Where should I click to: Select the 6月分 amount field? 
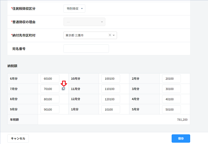coord(50,79)
